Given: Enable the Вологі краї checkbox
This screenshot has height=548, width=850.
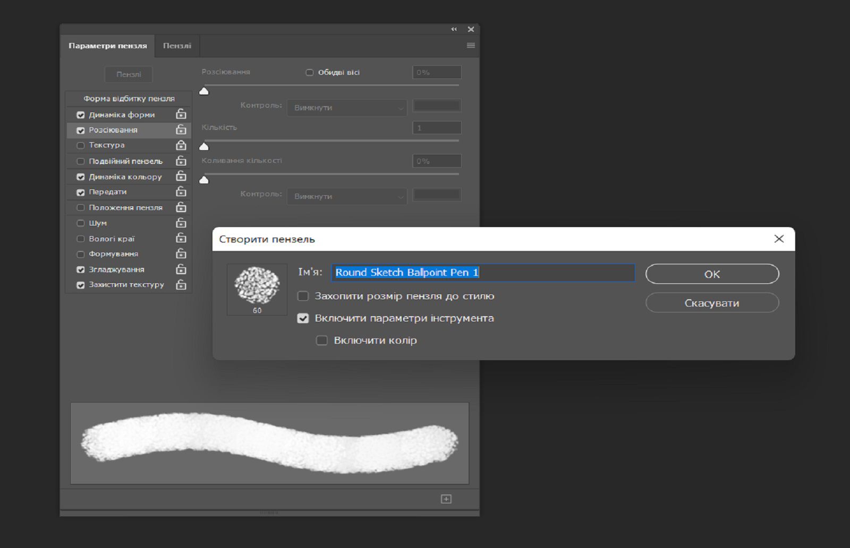Looking at the screenshot, I should [81, 239].
